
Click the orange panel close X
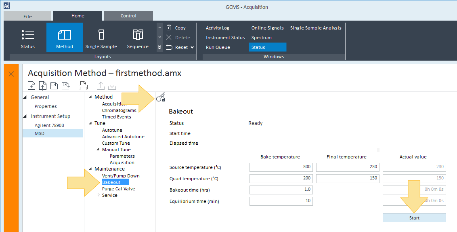(x=11, y=74)
